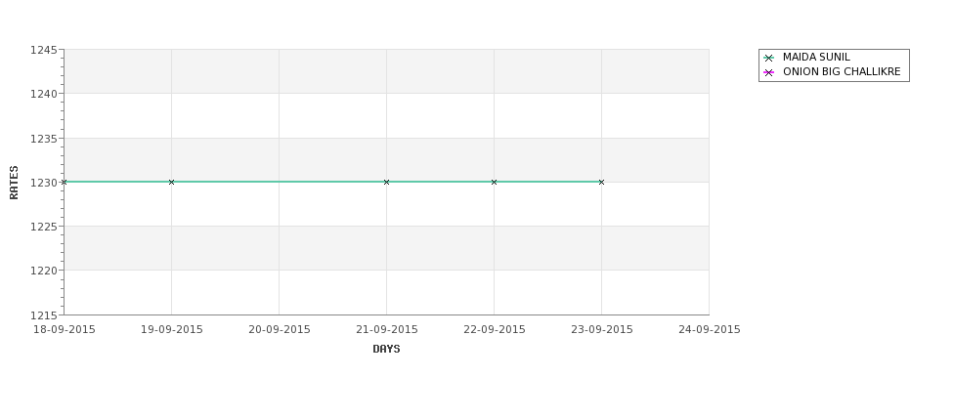Click the 24-09-2015 date axis label
The height and width of the screenshot is (419, 953).
[710, 330]
